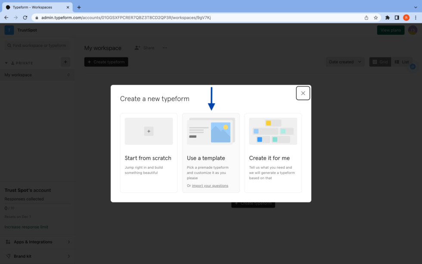Click the View plans button
This screenshot has height=264, width=422.
(x=391, y=30)
